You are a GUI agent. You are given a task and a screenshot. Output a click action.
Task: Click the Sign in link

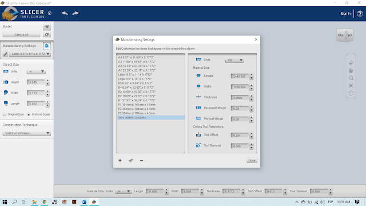(345, 14)
